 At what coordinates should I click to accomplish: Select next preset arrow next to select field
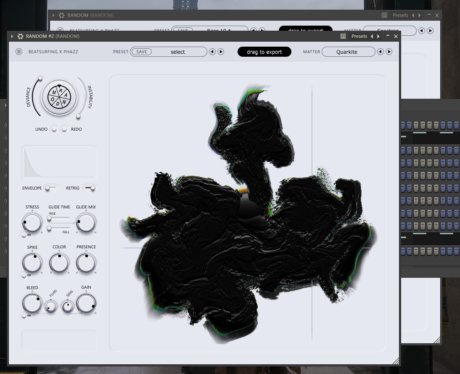coord(221,52)
